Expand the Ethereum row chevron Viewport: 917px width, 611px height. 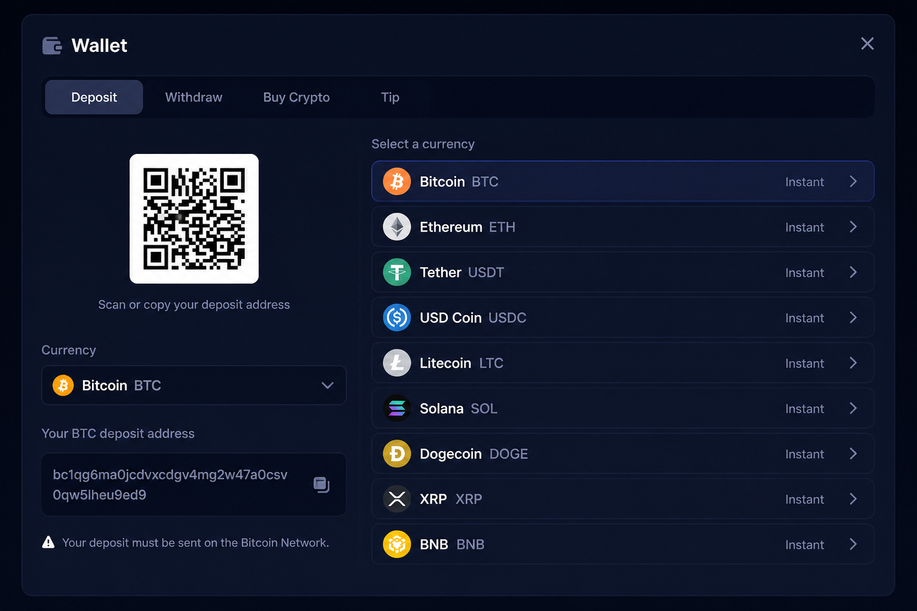853,227
